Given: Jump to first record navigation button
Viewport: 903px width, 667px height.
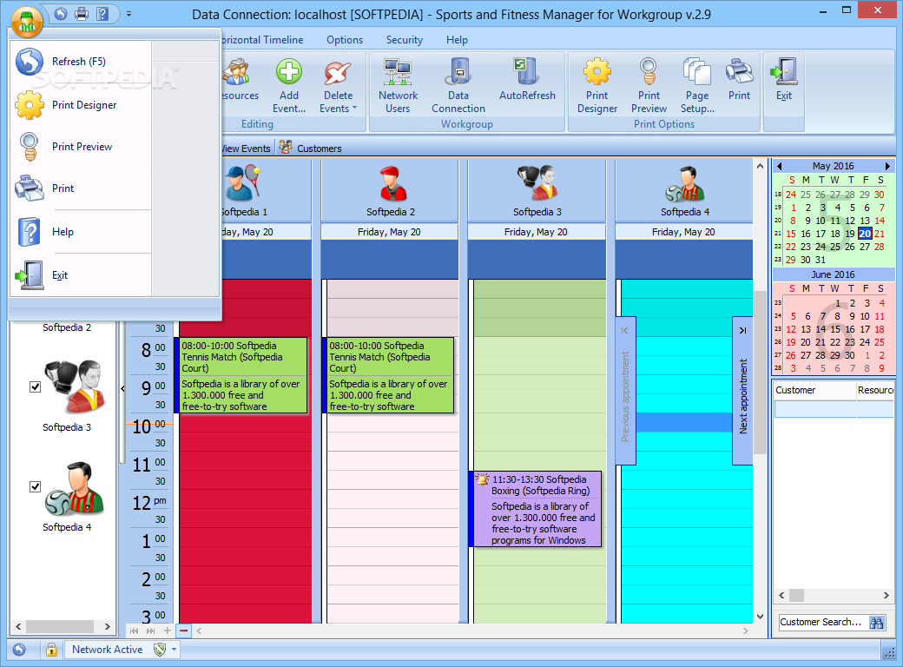Looking at the screenshot, I should [x=135, y=631].
